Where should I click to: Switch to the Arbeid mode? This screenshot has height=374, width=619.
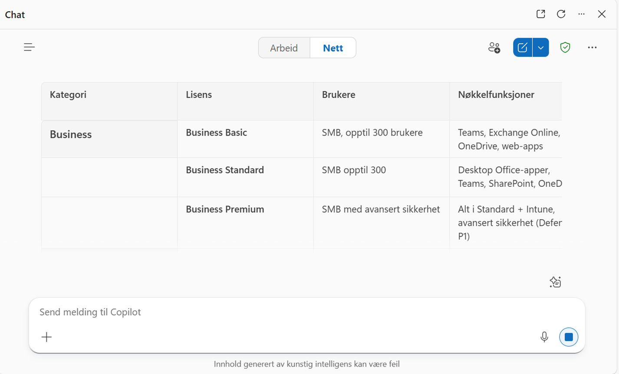pyautogui.click(x=284, y=48)
